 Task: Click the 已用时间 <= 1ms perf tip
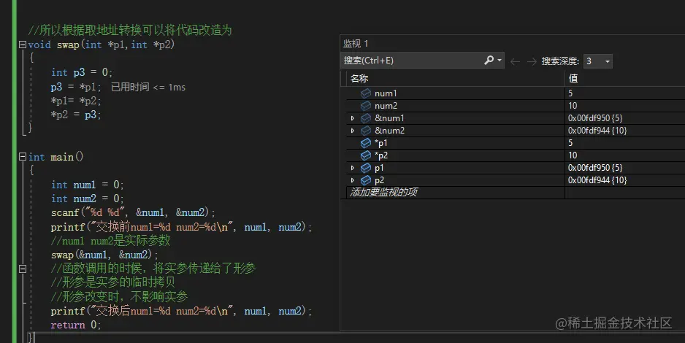[148, 88]
